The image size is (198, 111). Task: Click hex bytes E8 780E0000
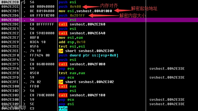click(42, 95)
